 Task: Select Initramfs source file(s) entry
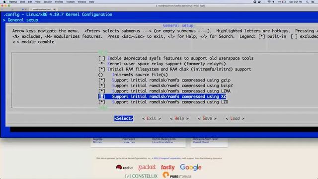pyautogui.click(x=133, y=75)
